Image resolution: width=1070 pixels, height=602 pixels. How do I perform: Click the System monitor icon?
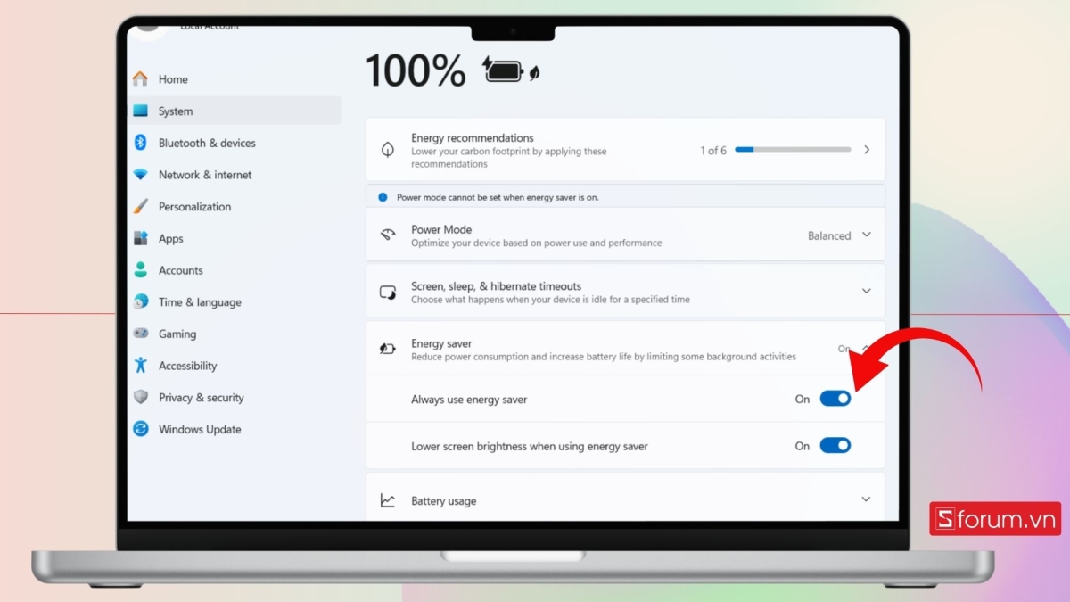[140, 111]
